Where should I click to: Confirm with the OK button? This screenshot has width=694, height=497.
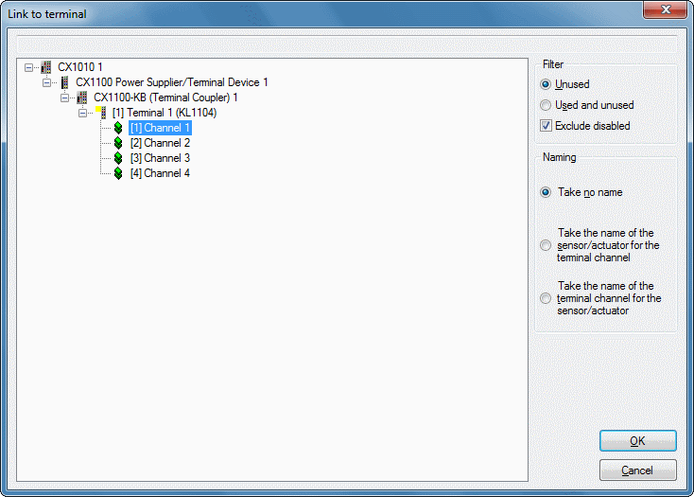pos(638,441)
